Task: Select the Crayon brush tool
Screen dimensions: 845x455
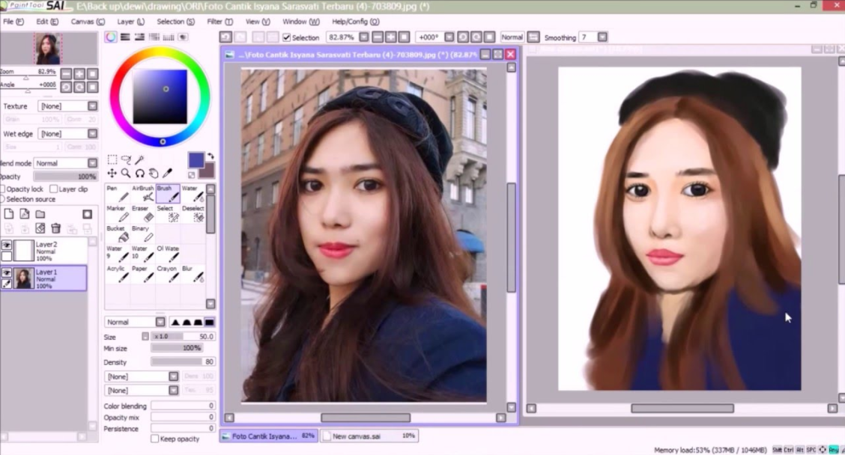Action: pyautogui.click(x=167, y=274)
